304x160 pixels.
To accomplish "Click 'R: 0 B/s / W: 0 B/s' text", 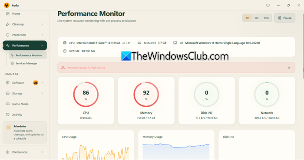I will pos(206,118).
